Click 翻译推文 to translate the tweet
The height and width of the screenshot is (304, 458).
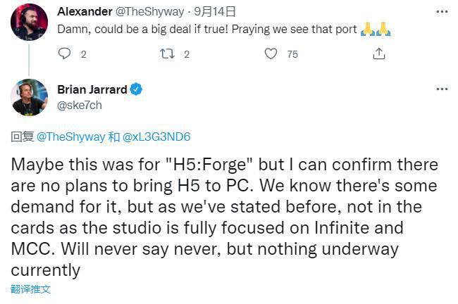[31, 289]
